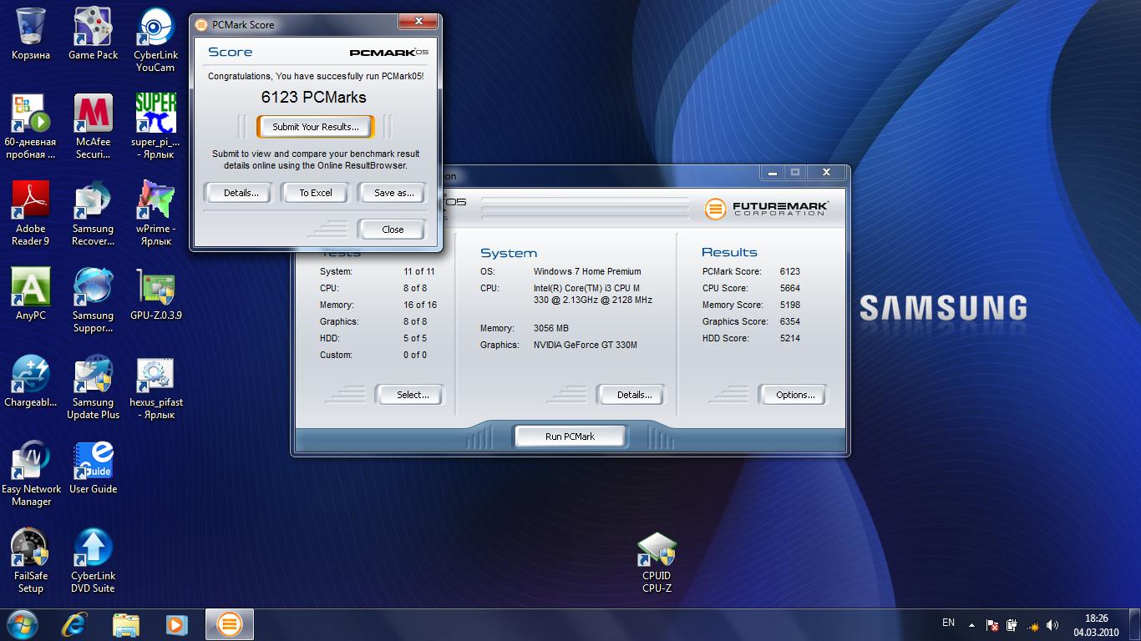Click the Run PCMark button
Screen dimensions: 1141x641
click(x=570, y=437)
